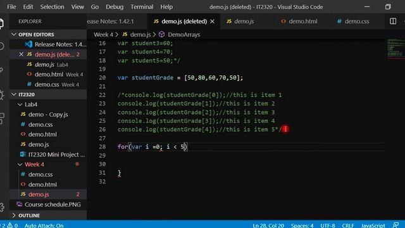Image resolution: width=405 pixels, height=228 pixels.
Task: Open the View menu
Action: pyautogui.click(x=77, y=7)
